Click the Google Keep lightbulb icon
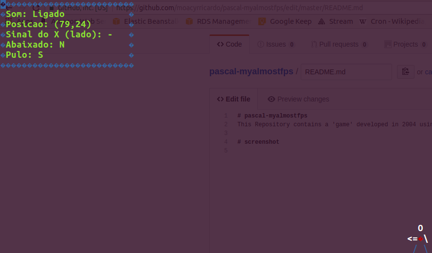This screenshot has width=432, height=253. tap(262, 21)
